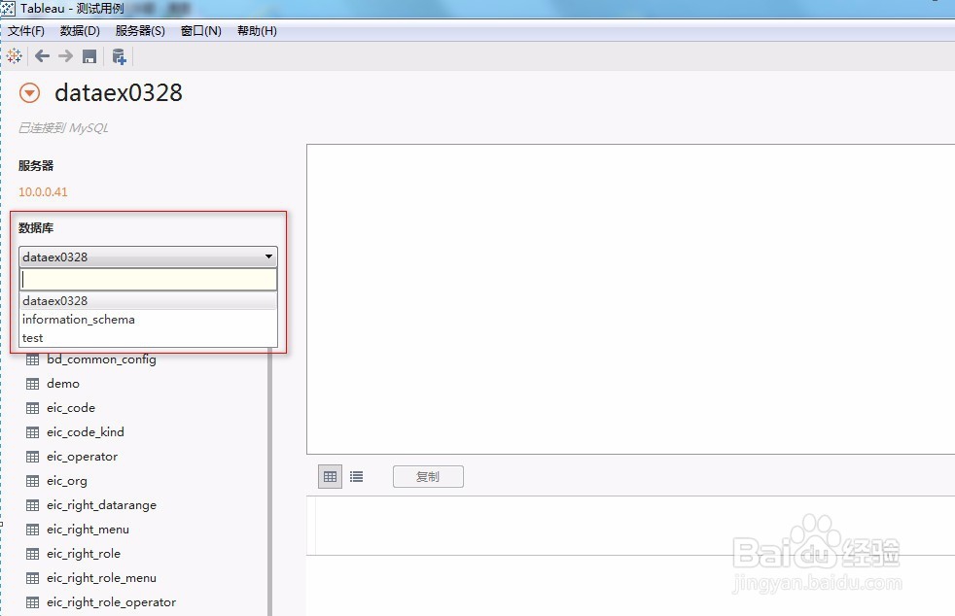
Task: Click table icon beside bd_common_config
Action: (32, 359)
